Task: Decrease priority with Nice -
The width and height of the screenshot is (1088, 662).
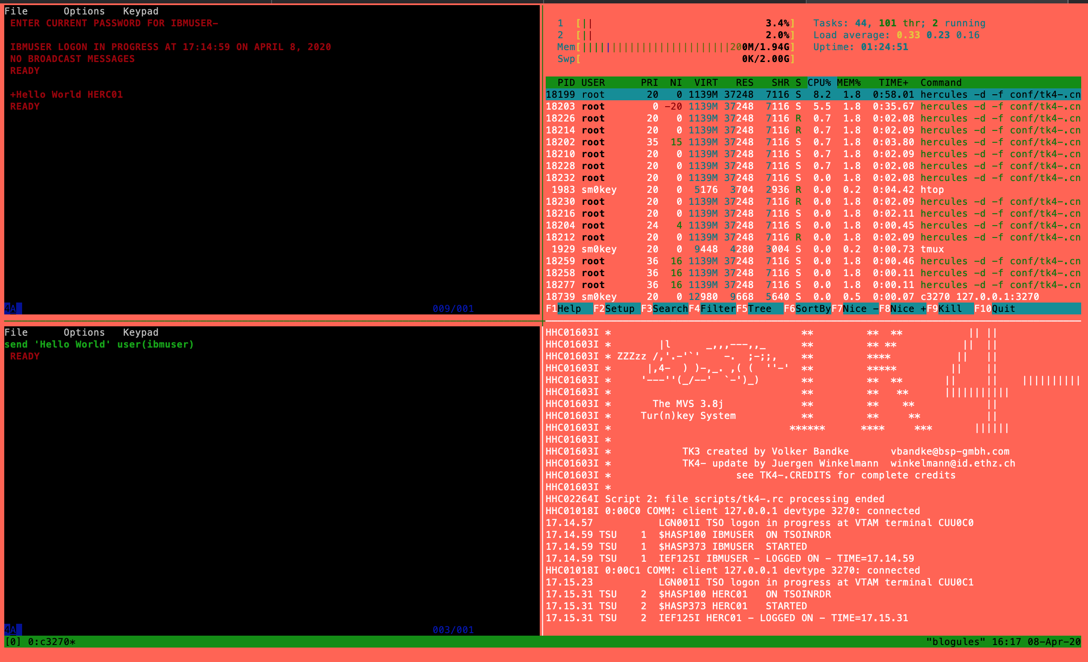Action: coord(856,308)
